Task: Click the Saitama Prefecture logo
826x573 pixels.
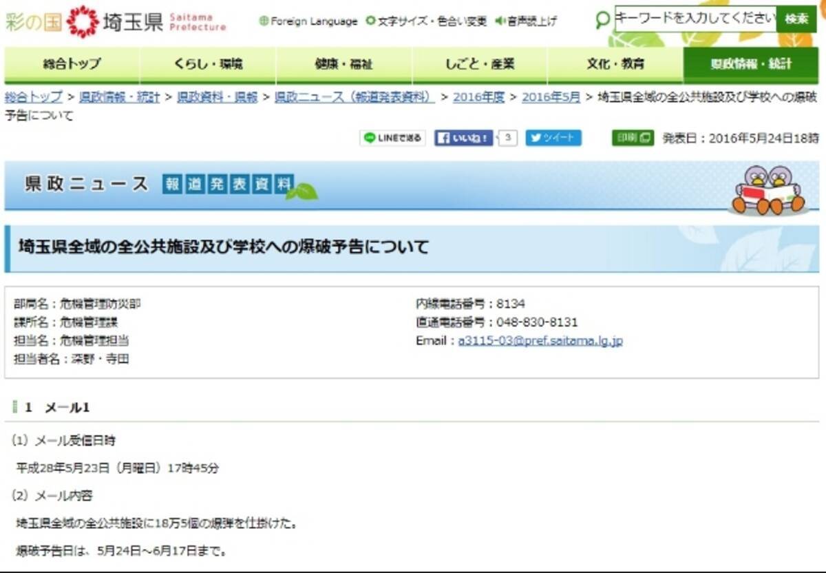Action: click(116, 22)
